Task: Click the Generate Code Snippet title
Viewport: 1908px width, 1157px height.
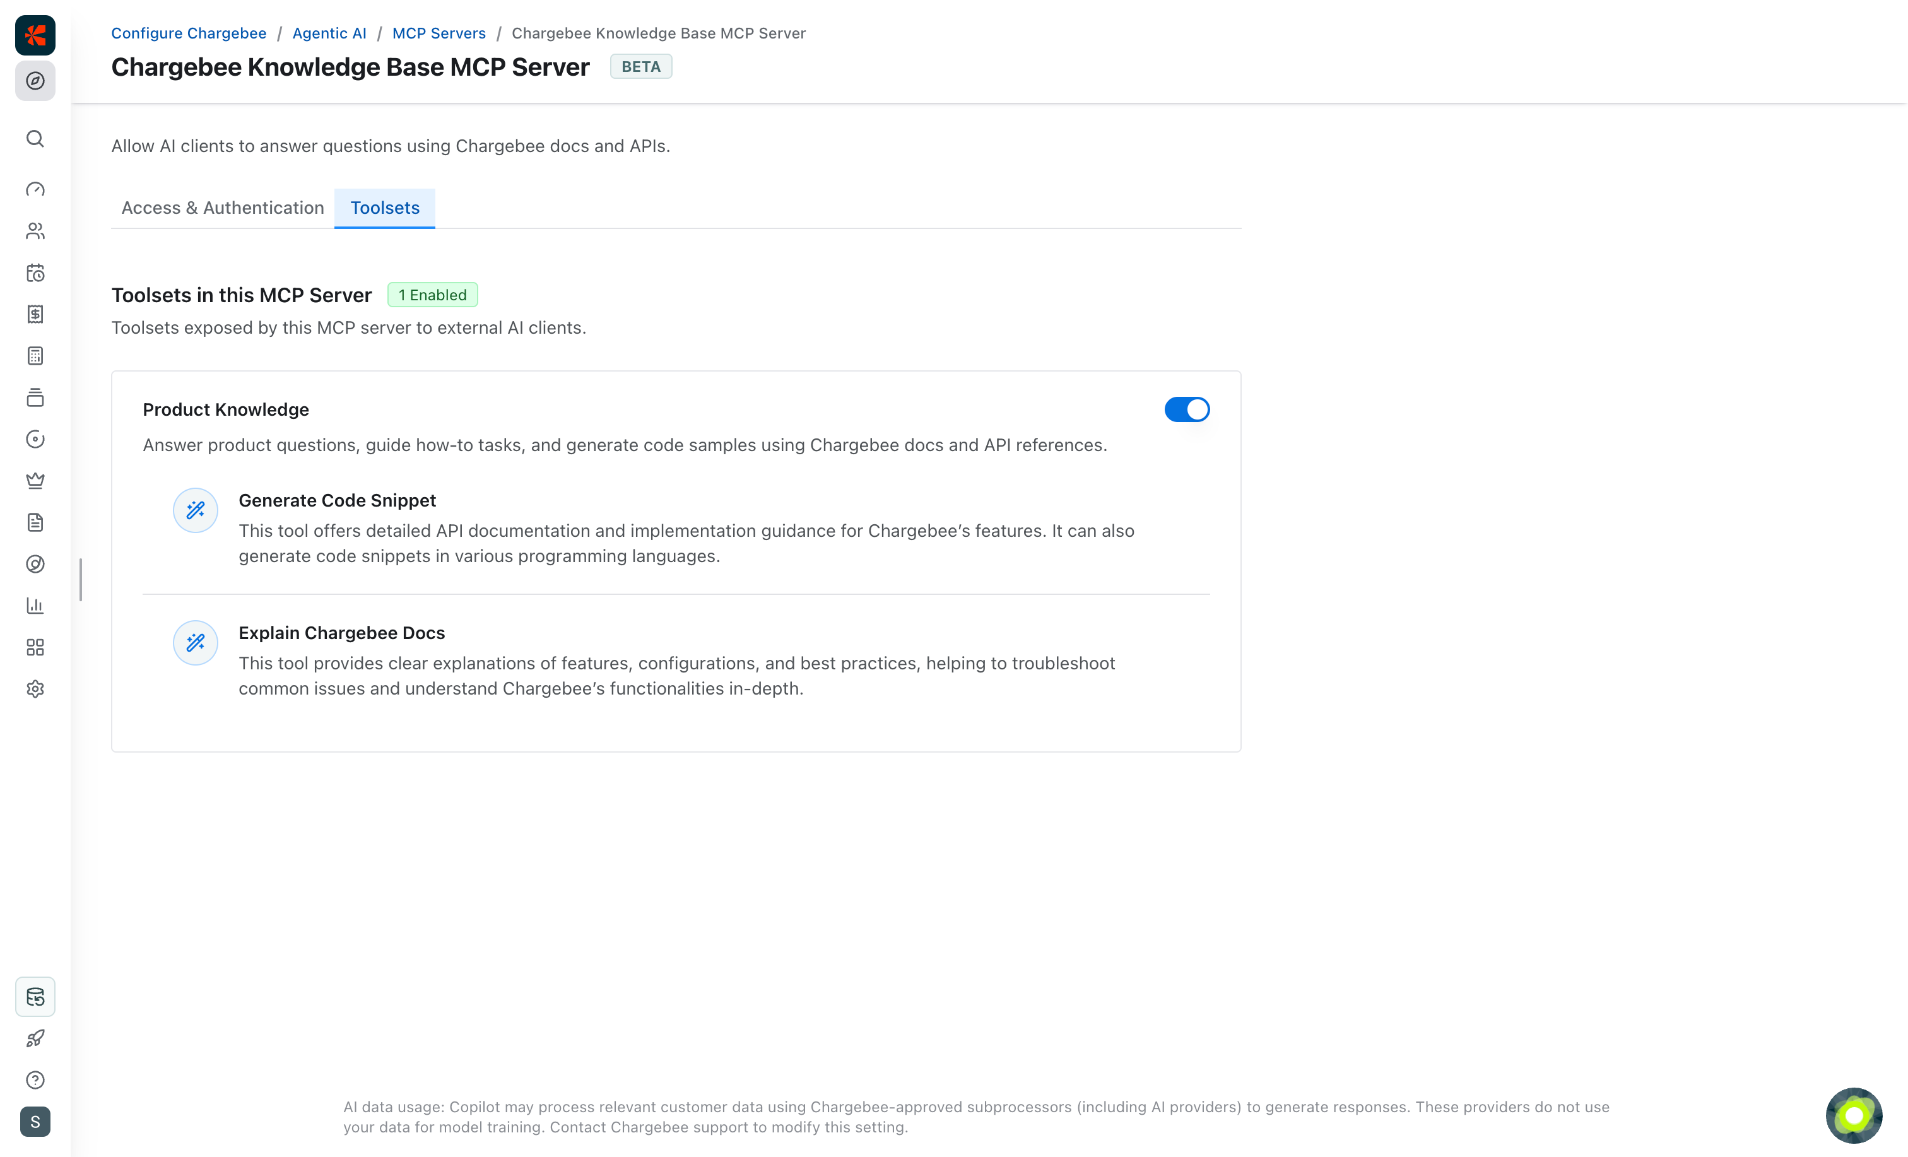Action: (x=337, y=500)
